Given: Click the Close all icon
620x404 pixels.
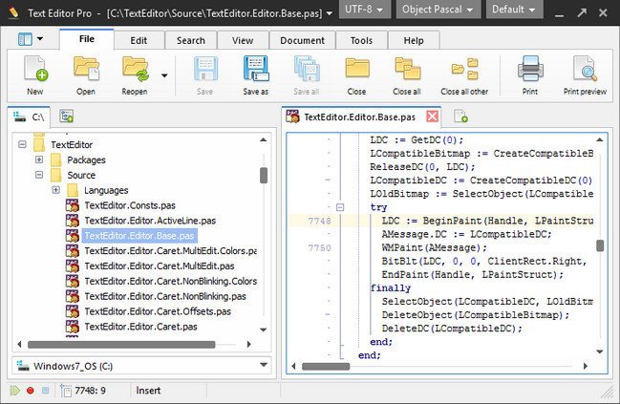Looking at the screenshot, I should click(x=407, y=71).
